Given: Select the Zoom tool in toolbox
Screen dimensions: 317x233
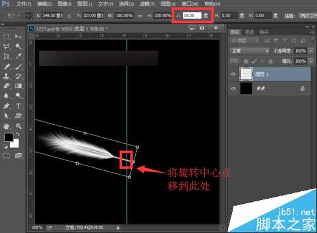Looking at the screenshot, I should [x=18, y=126].
